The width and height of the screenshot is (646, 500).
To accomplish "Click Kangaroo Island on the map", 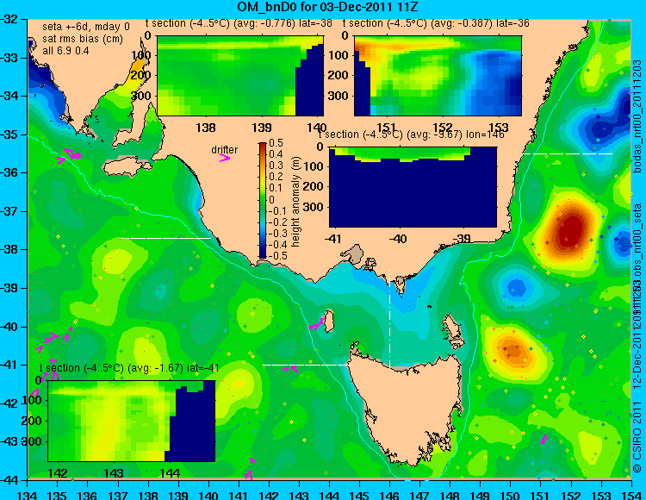I will (127, 167).
